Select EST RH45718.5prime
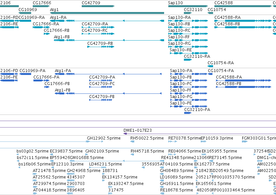The height and width of the screenshot is (195, 276). [x=132, y=154]
